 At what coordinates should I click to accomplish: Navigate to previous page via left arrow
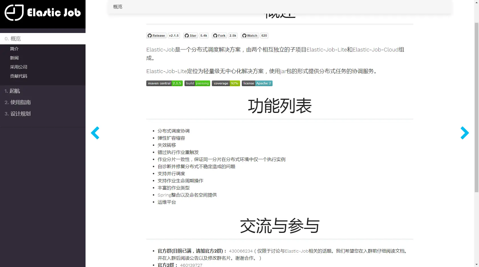pos(95,133)
